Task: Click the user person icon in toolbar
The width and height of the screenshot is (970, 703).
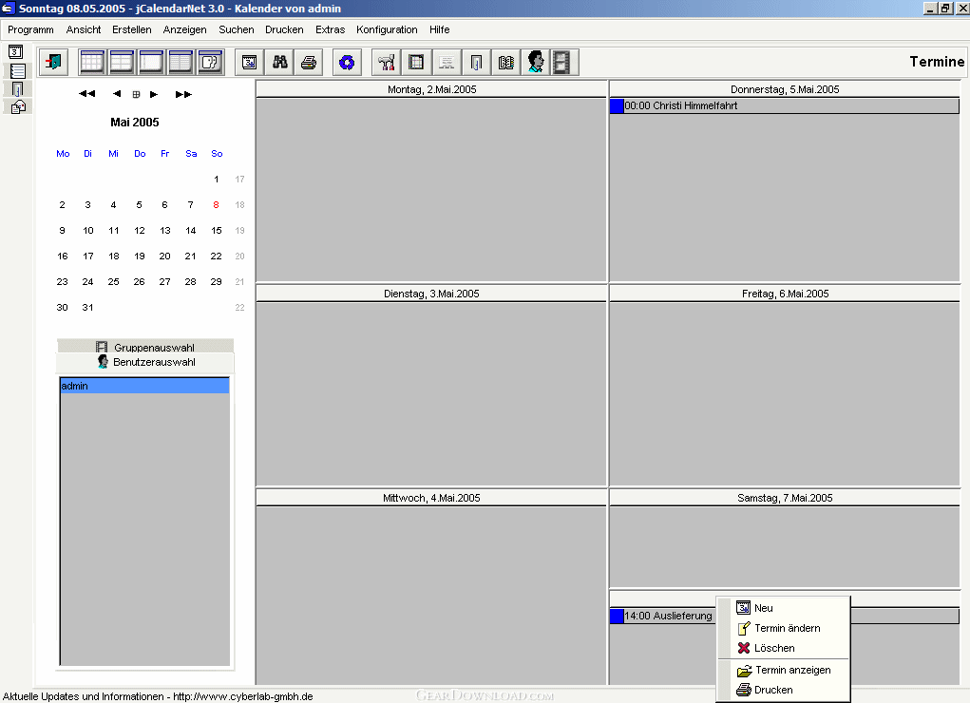Action: coord(535,62)
